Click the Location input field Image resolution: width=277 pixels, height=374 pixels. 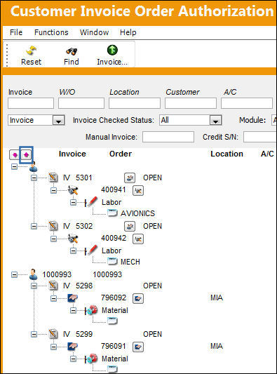[x=135, y=103]
